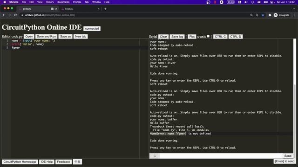Click the address bar URL
Viewport: 298px width, 167px height.
click(x=50, y=15)
